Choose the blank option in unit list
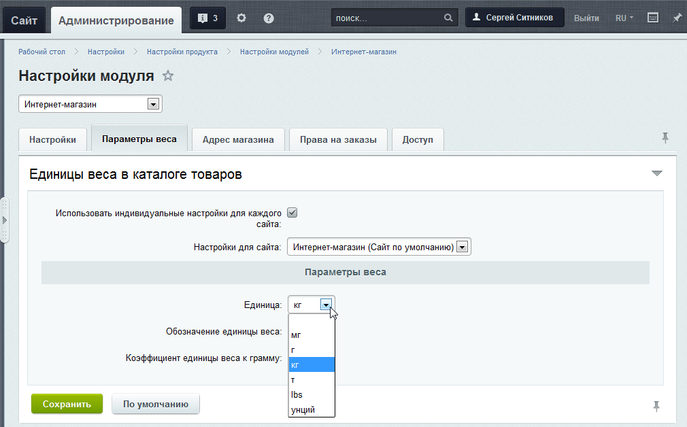Viewport: 687px width, 427px height. [312, 320]
